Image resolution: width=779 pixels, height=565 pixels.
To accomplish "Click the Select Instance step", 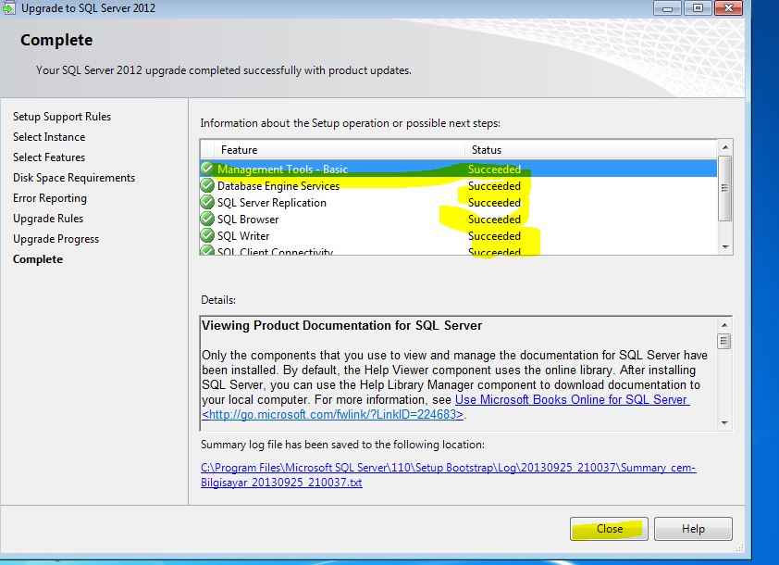I will click(x=49, y=137).
